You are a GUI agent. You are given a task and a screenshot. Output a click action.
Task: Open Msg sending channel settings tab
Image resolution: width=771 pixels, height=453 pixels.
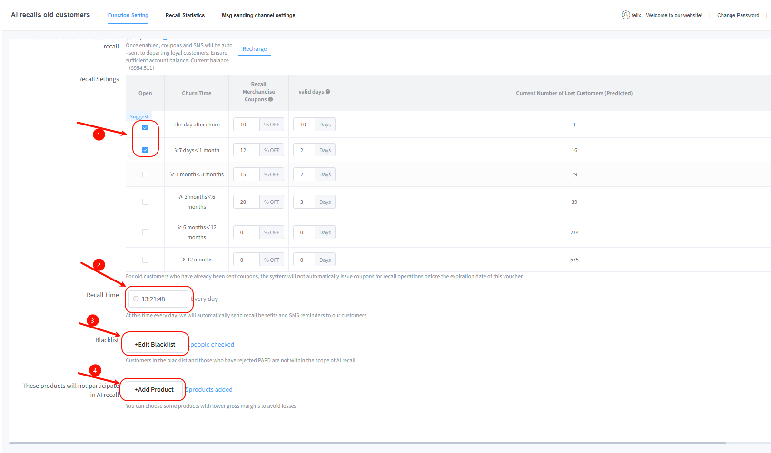(258, 15)
